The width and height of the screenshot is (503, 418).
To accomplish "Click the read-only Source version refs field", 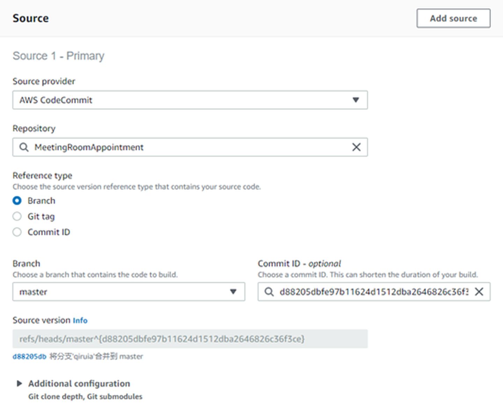I will click(190, 339).
